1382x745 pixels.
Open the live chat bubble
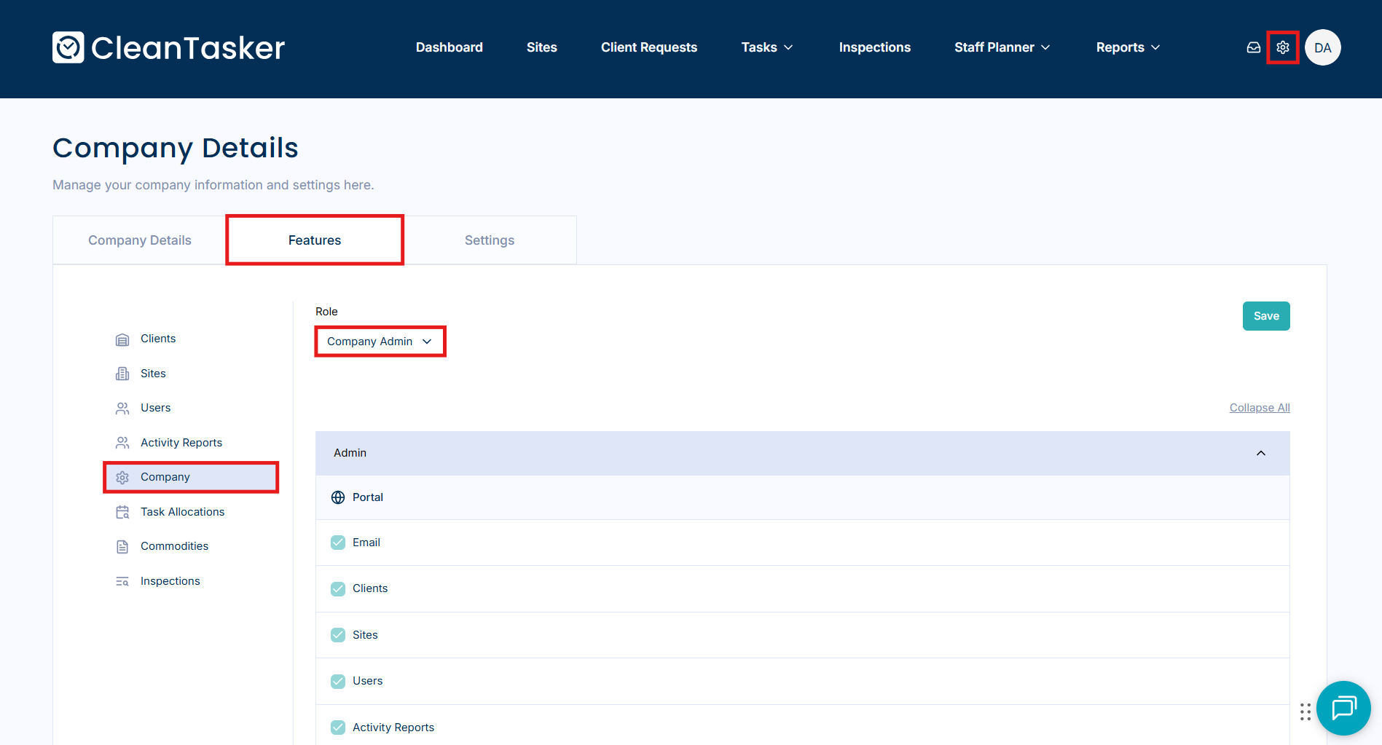1343,707
